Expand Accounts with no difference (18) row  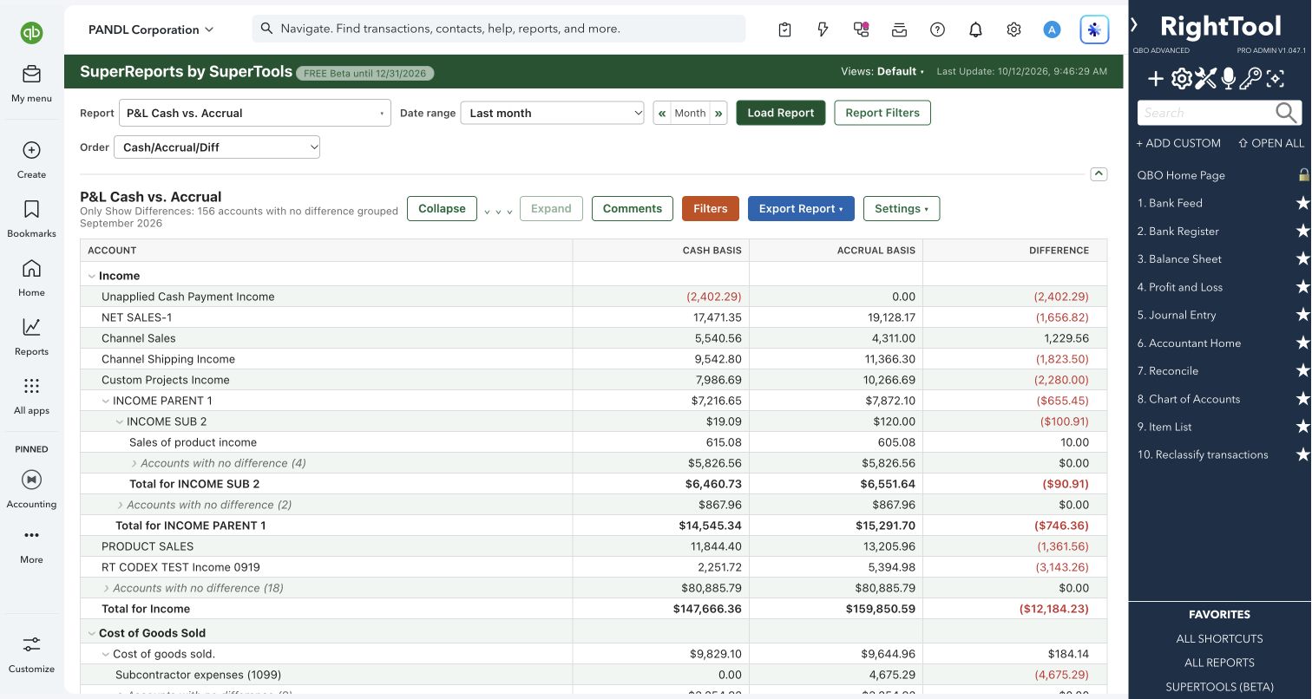point(106,588)
